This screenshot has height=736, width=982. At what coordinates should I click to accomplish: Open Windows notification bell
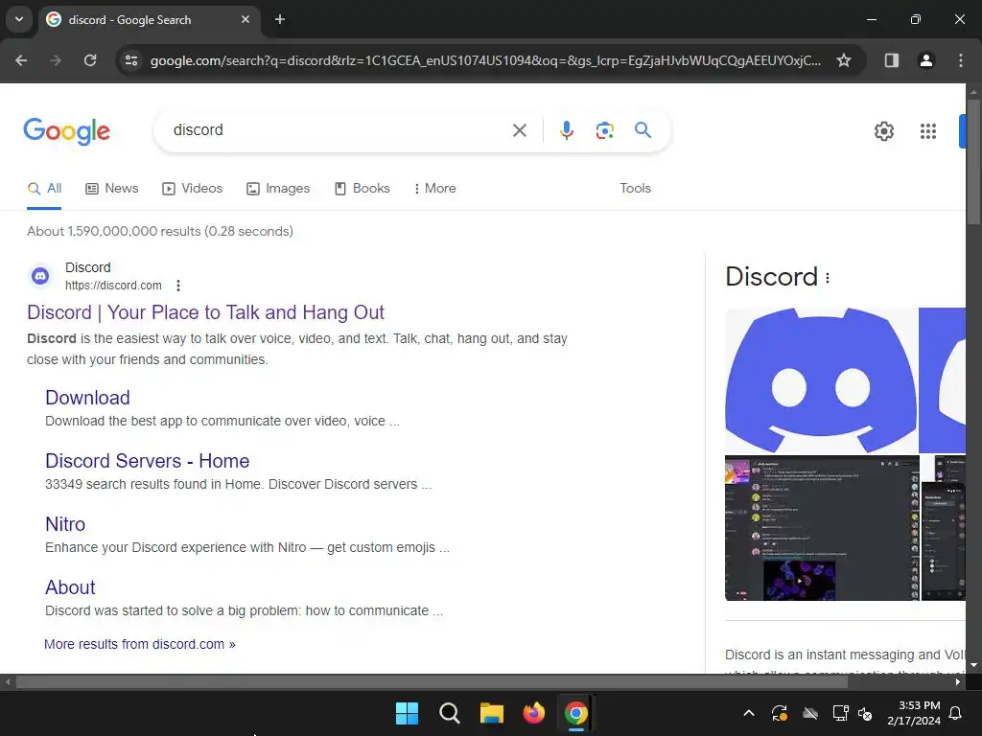(x=956, y=713)
